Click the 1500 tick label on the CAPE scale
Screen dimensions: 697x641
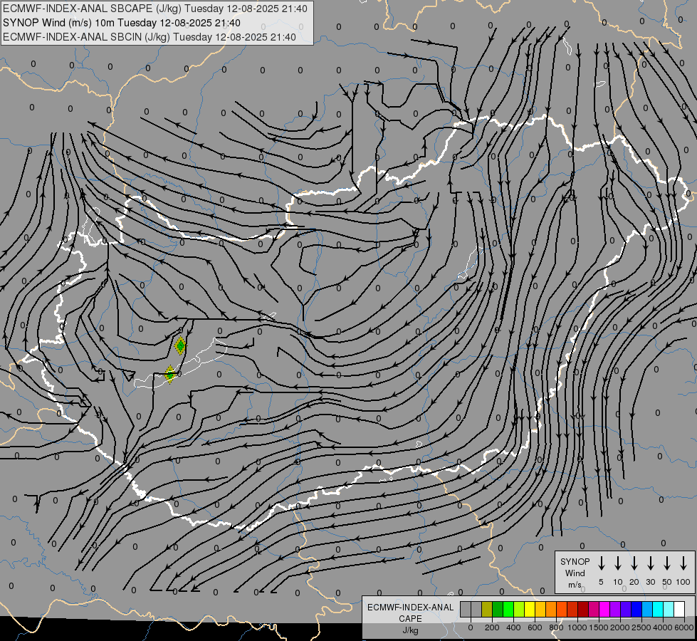pyautogui.click(x=599, y=627)
